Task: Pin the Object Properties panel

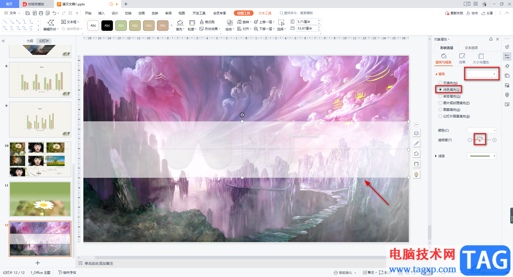Action: 491,39
